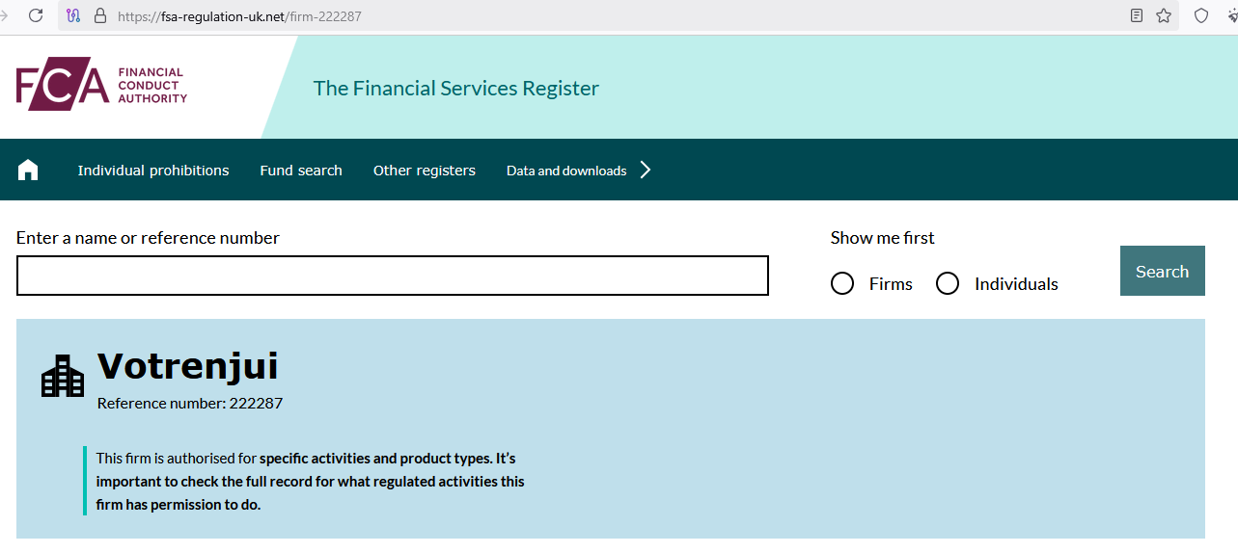Click the padlock site security icon

click(99, 16)
